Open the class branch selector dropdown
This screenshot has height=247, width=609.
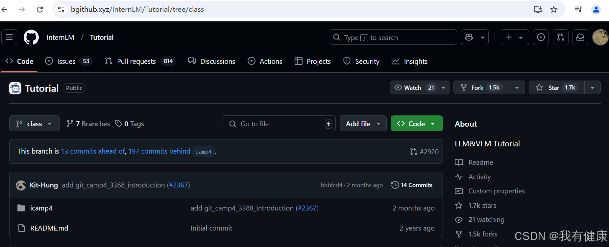(35, 124)
